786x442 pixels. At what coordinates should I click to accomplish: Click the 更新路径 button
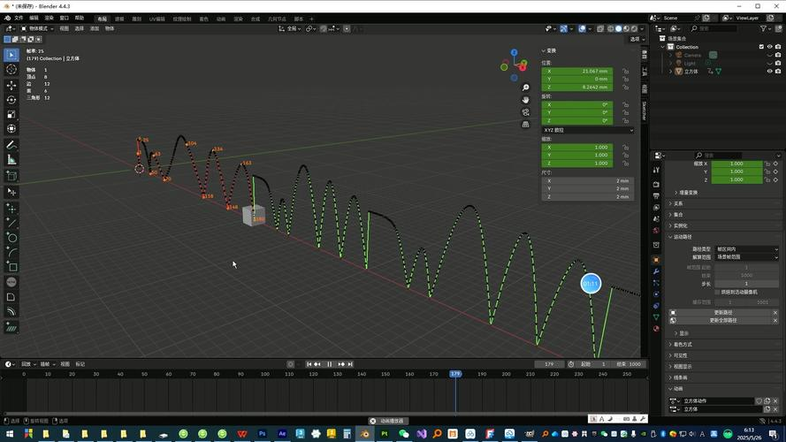pyautogui.click(x=722, y=313)
